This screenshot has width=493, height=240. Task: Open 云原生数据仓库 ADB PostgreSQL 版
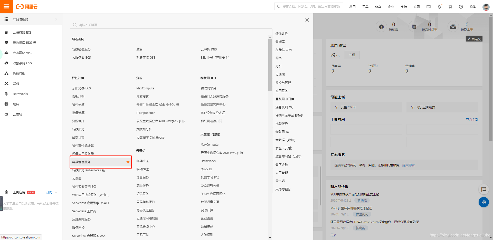161,121
